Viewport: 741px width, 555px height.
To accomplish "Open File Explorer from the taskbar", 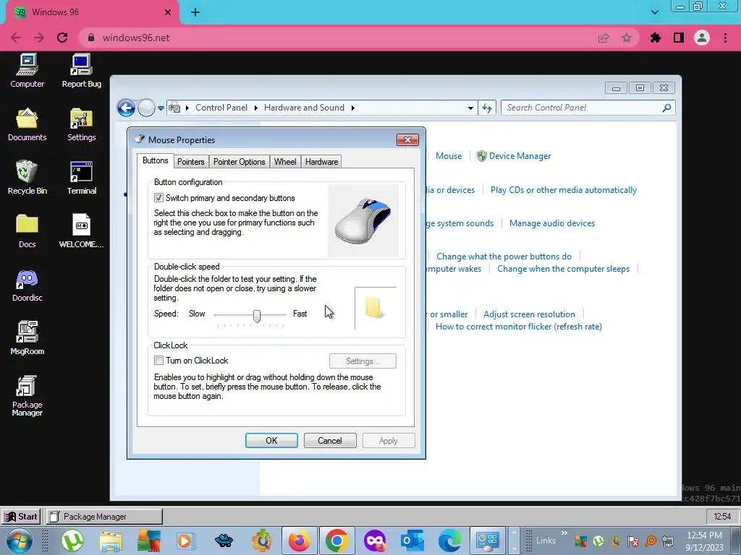I will [111, 541].
